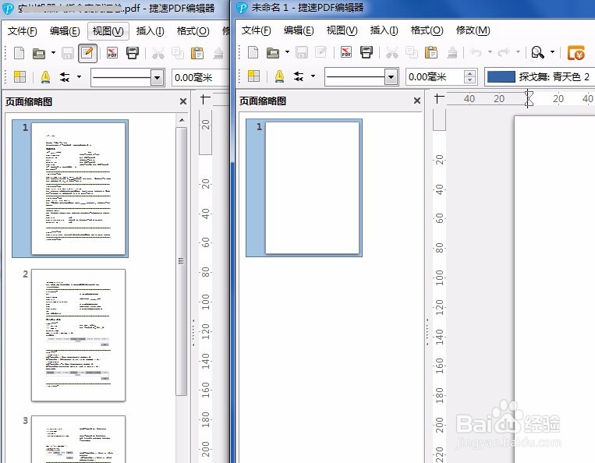Click Cut scissors icon in left window
The width and height of the screenshot is (595, 463).
[x=158, y=54]
